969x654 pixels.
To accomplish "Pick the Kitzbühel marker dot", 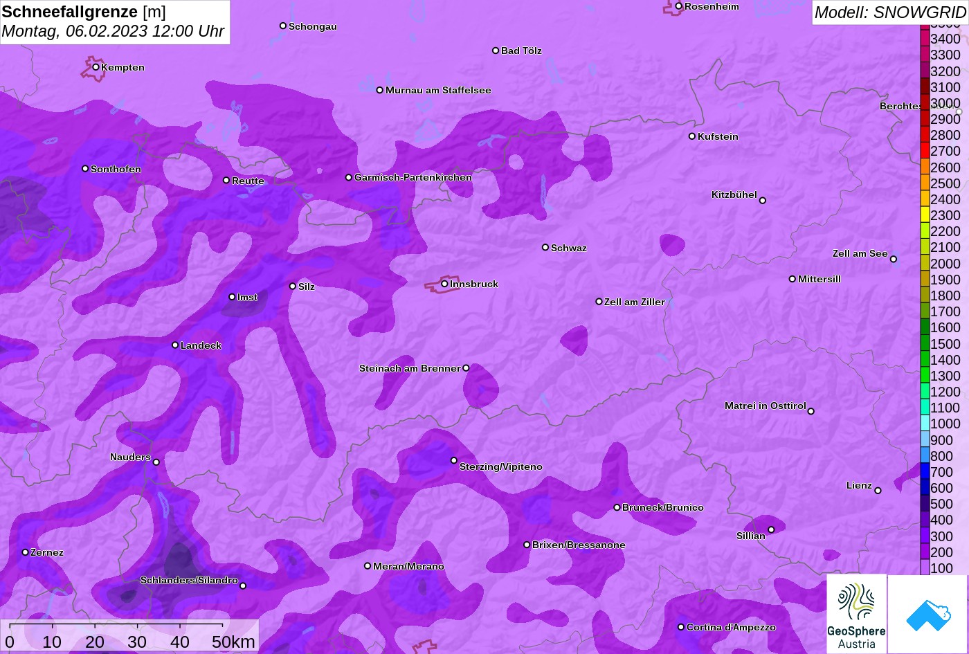I will click(x=763, y=201).
